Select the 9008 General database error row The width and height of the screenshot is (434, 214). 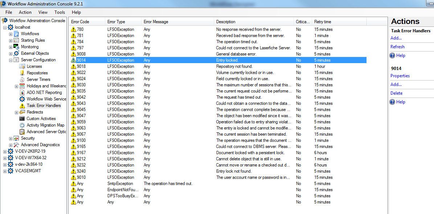(x=218, y=54)
